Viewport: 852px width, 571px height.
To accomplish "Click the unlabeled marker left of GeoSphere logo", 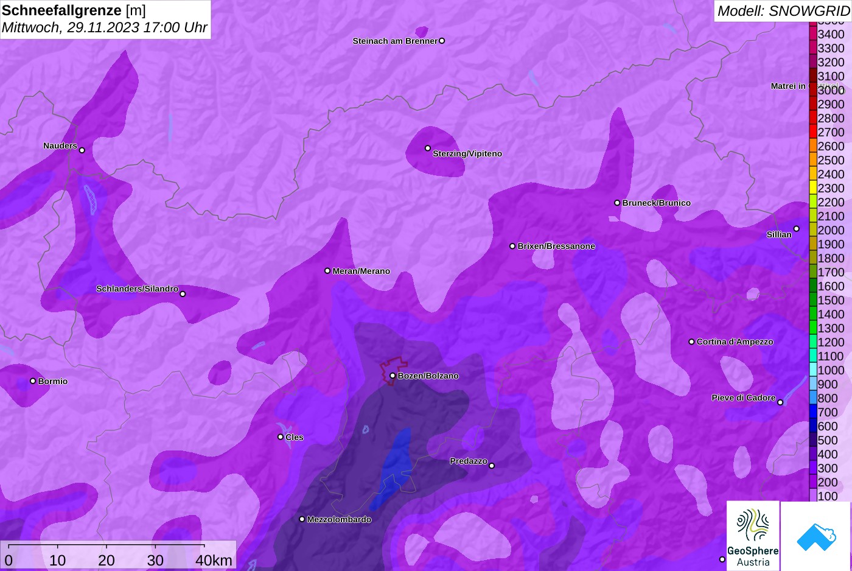I will tap(722, 559).
